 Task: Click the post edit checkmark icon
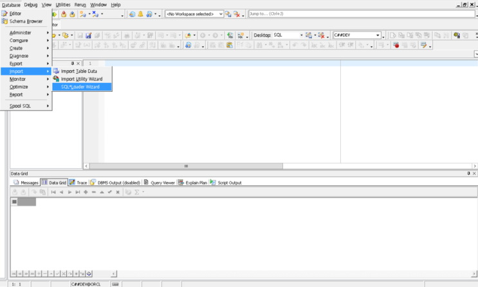(110, 192)
